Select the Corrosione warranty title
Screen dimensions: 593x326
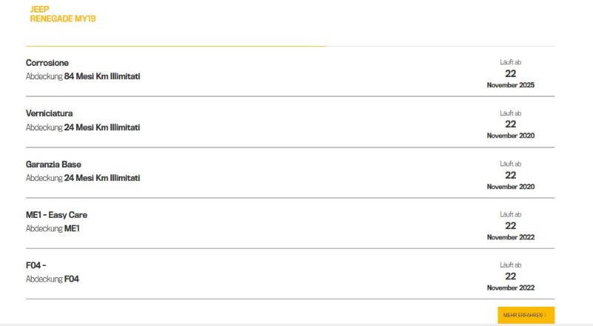pyautogui.click(x=47, y=63)
